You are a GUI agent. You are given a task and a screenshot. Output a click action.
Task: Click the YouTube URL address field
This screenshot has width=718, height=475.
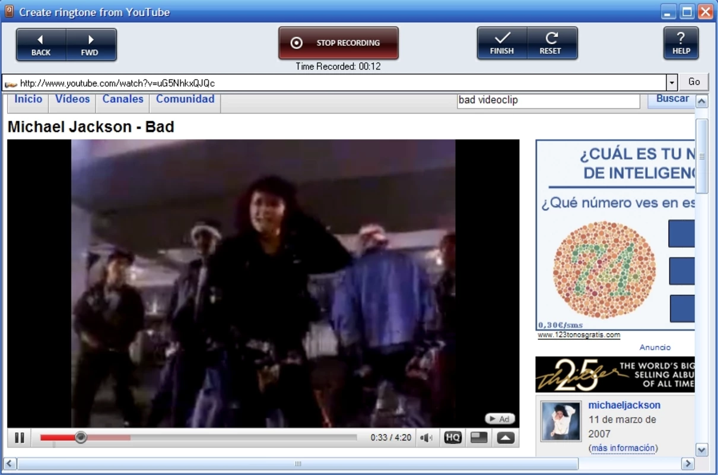pos(333,83)
